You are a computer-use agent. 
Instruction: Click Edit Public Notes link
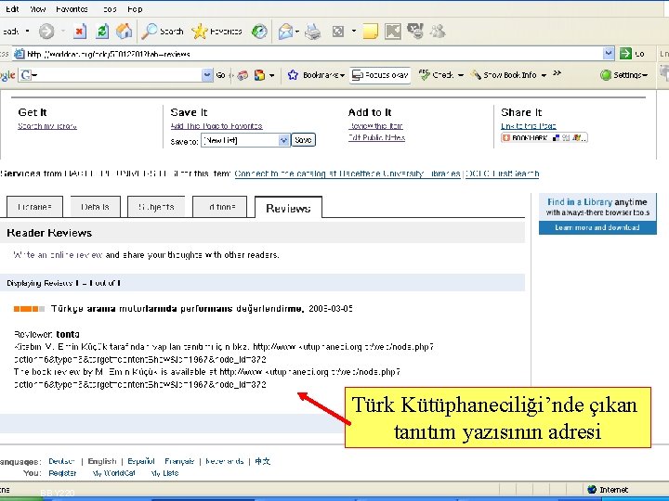(x=376, y=137)
